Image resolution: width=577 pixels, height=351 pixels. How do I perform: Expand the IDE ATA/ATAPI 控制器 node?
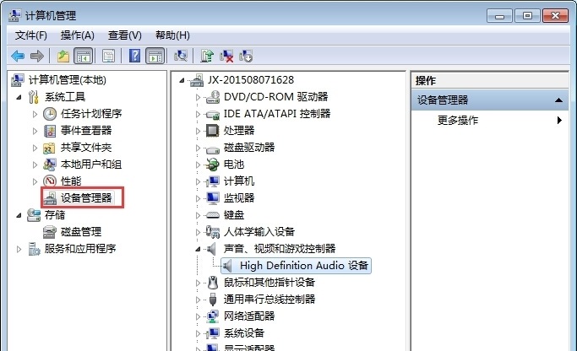(198, 114)
